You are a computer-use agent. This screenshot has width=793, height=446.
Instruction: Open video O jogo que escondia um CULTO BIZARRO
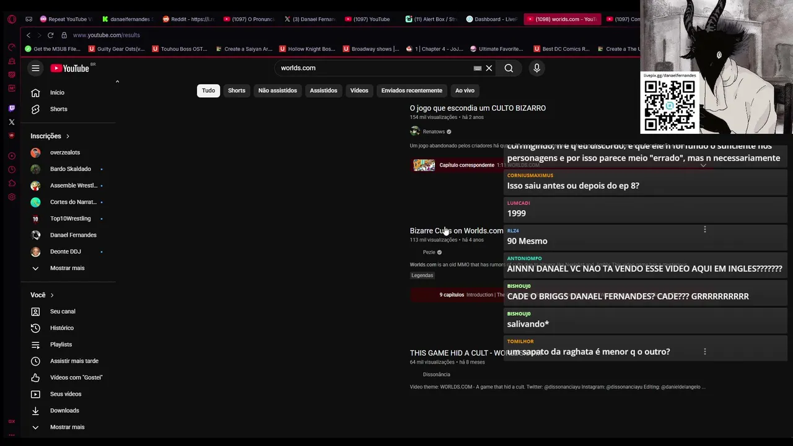tap(478, 108)
